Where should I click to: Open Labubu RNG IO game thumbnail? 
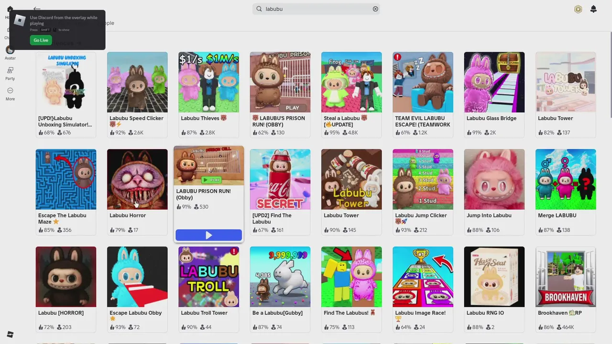tap(494, 277)
